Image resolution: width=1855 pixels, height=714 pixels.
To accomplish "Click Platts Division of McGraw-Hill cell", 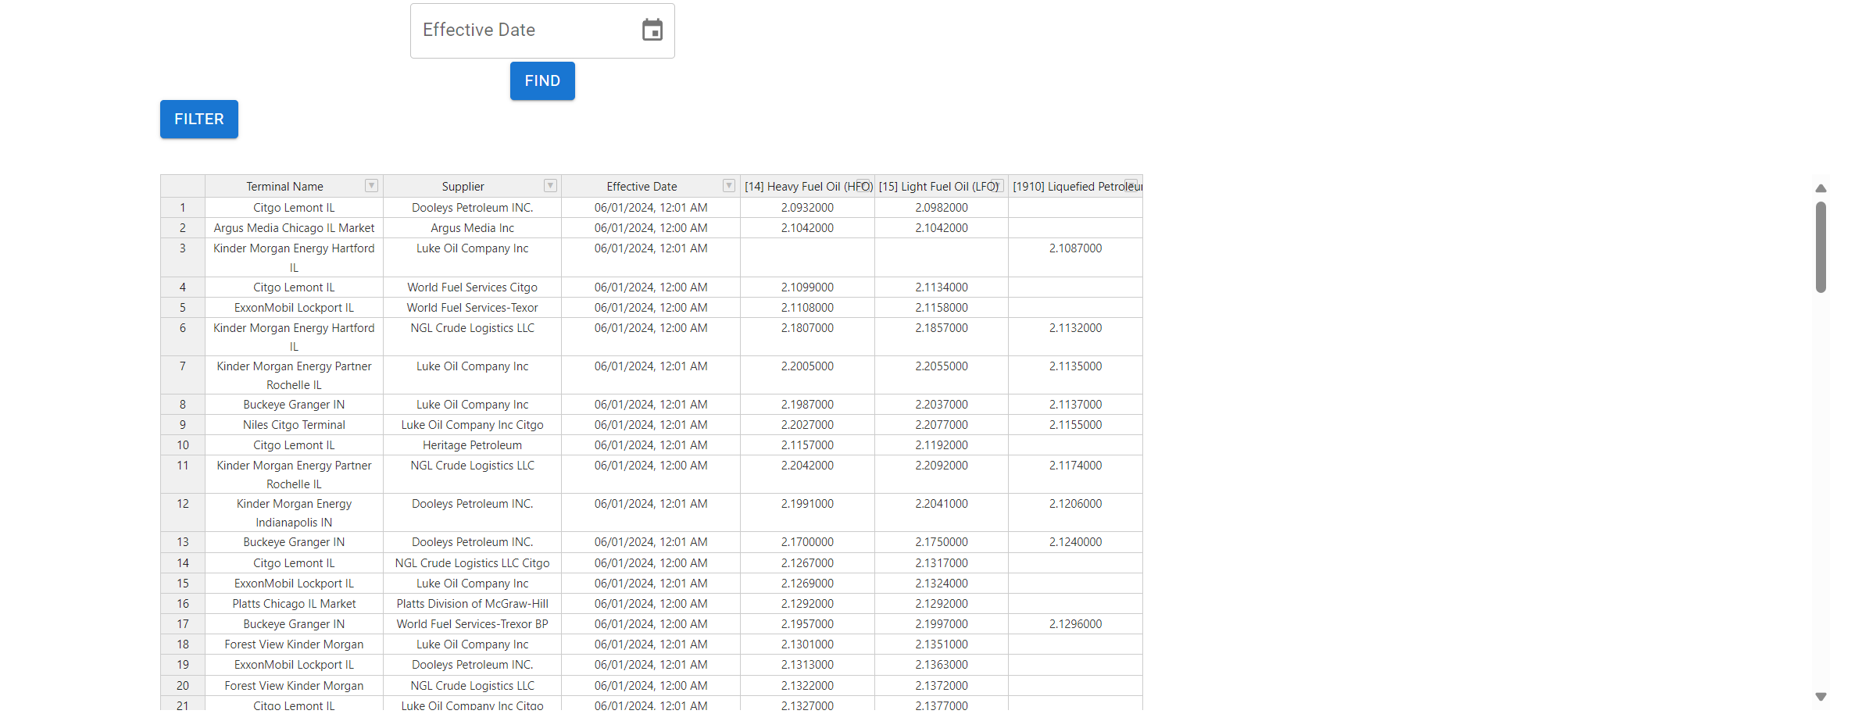I will (x=472, y=604).
